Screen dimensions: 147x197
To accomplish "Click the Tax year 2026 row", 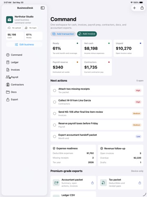I will 73,163.
